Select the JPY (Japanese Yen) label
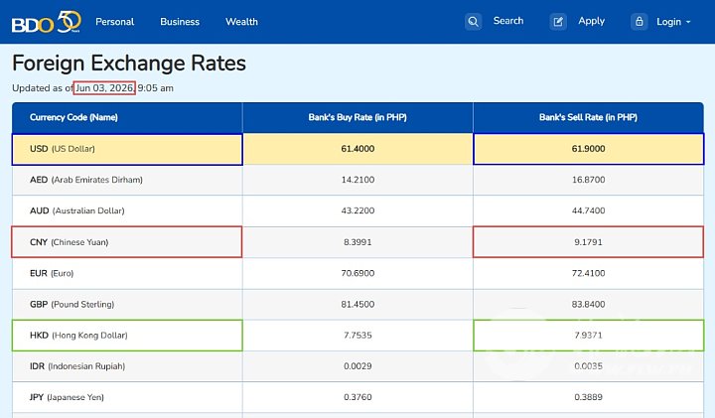Image resolution: width=715 pixels, height=418 pixels. tap(67, 397)
